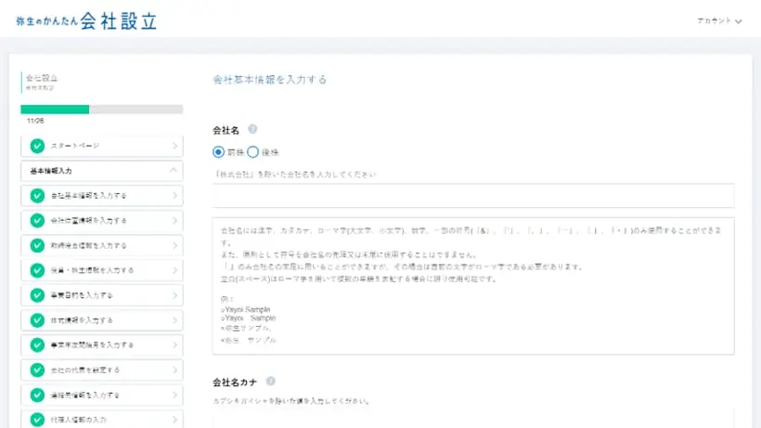
Task: Click the chevron arrow on スタートページ row
Action: tap(174, 146)
